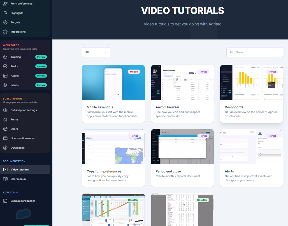The height and width of the screenshot is (226, 288).
Task: Play the Animal browser tutorial video
Action: tap(182, 83)
